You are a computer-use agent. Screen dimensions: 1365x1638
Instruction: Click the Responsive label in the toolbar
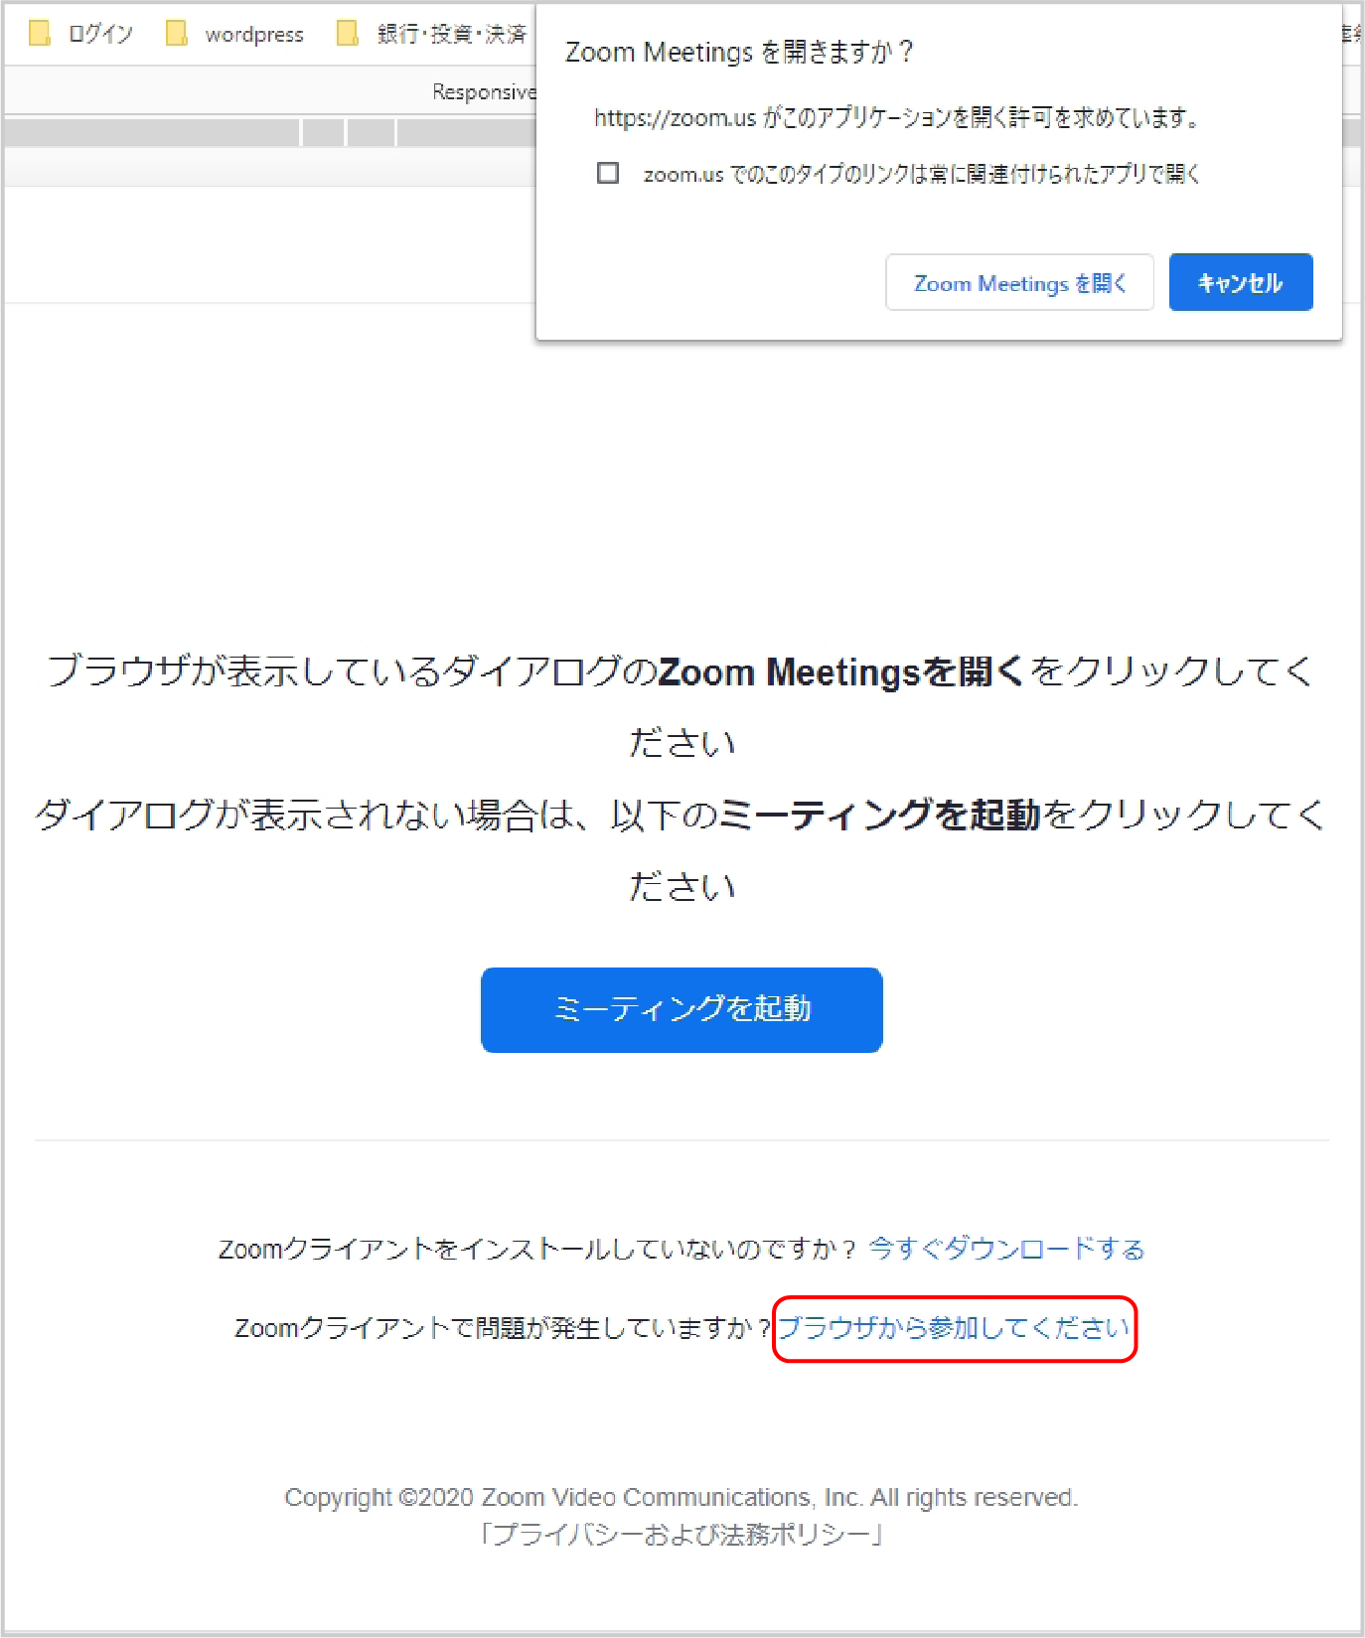(484, 91)
